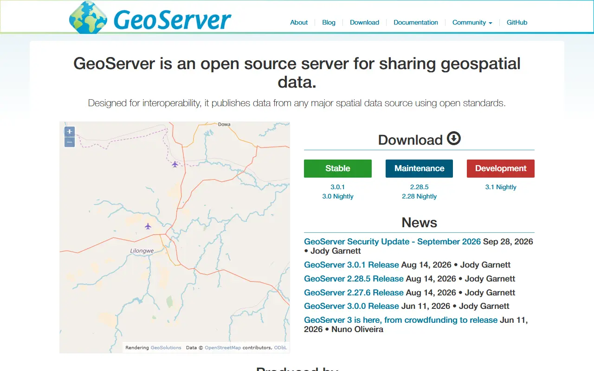The height and width of the screenshot is (371, 594).
Task: Click the blue Maintenance download button
Action: tap(419, 168)
